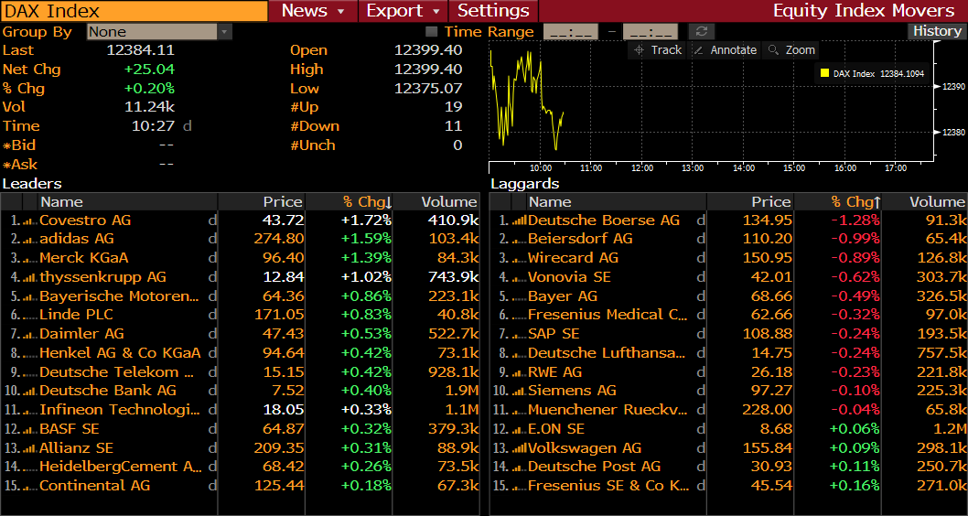Viewport: 968px width, 516px height.
Task: Select Deutsche Lufthansa row in Laggards
Action: (728, 354)
